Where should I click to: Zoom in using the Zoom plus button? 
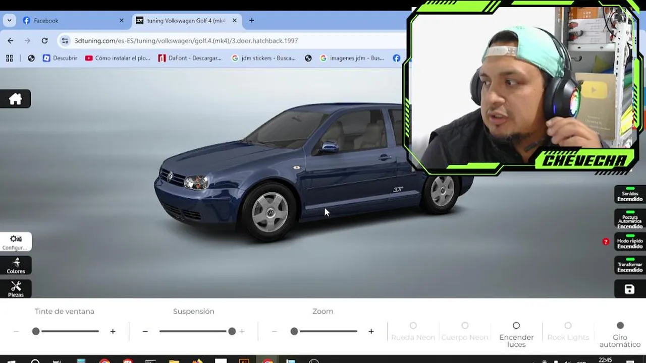(371, 331)
